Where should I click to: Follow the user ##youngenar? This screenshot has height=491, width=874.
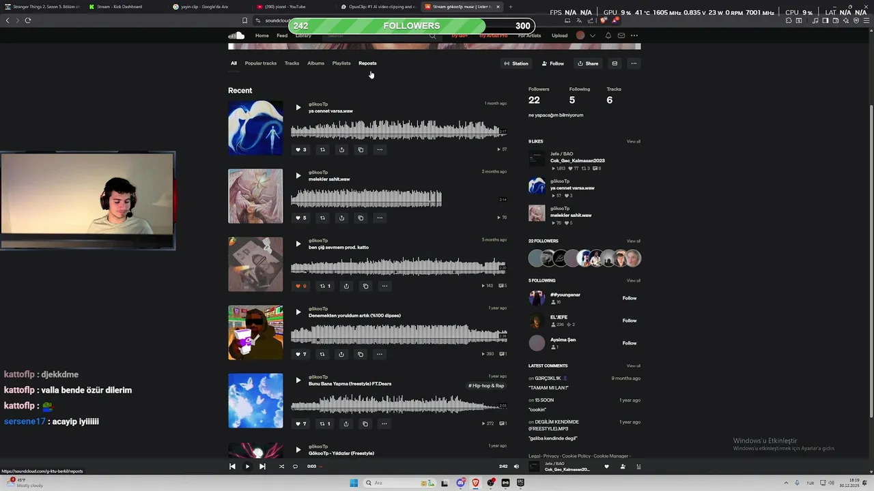pos(630,298)
